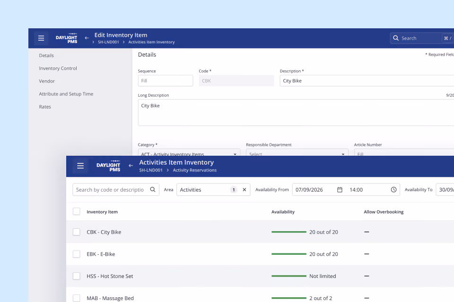Viewport: 454px width, 302px height.
Task: Select Vendor in the left sidebar
Action: click(47, 81)
